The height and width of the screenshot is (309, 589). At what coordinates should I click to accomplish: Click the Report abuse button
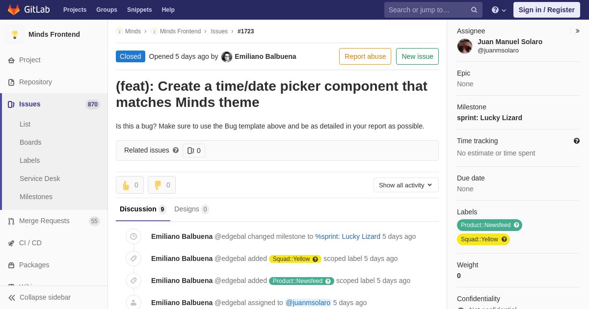pyautogui.click(x=365, y=56)
